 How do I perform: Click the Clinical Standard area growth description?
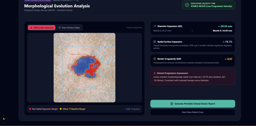(x=192, y=47)
